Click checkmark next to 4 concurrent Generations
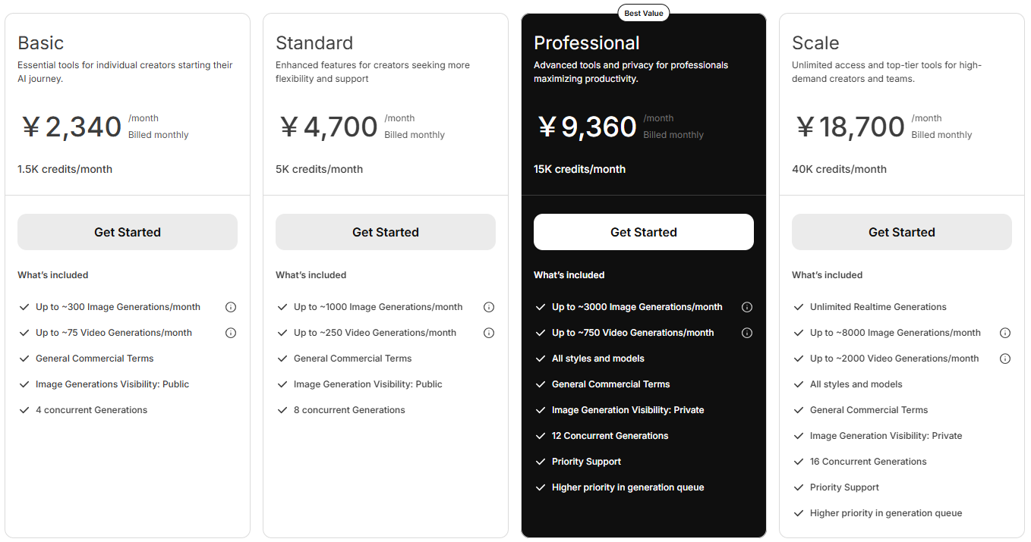This screenshot has height=542, width=1031. (x=24, y=410)
